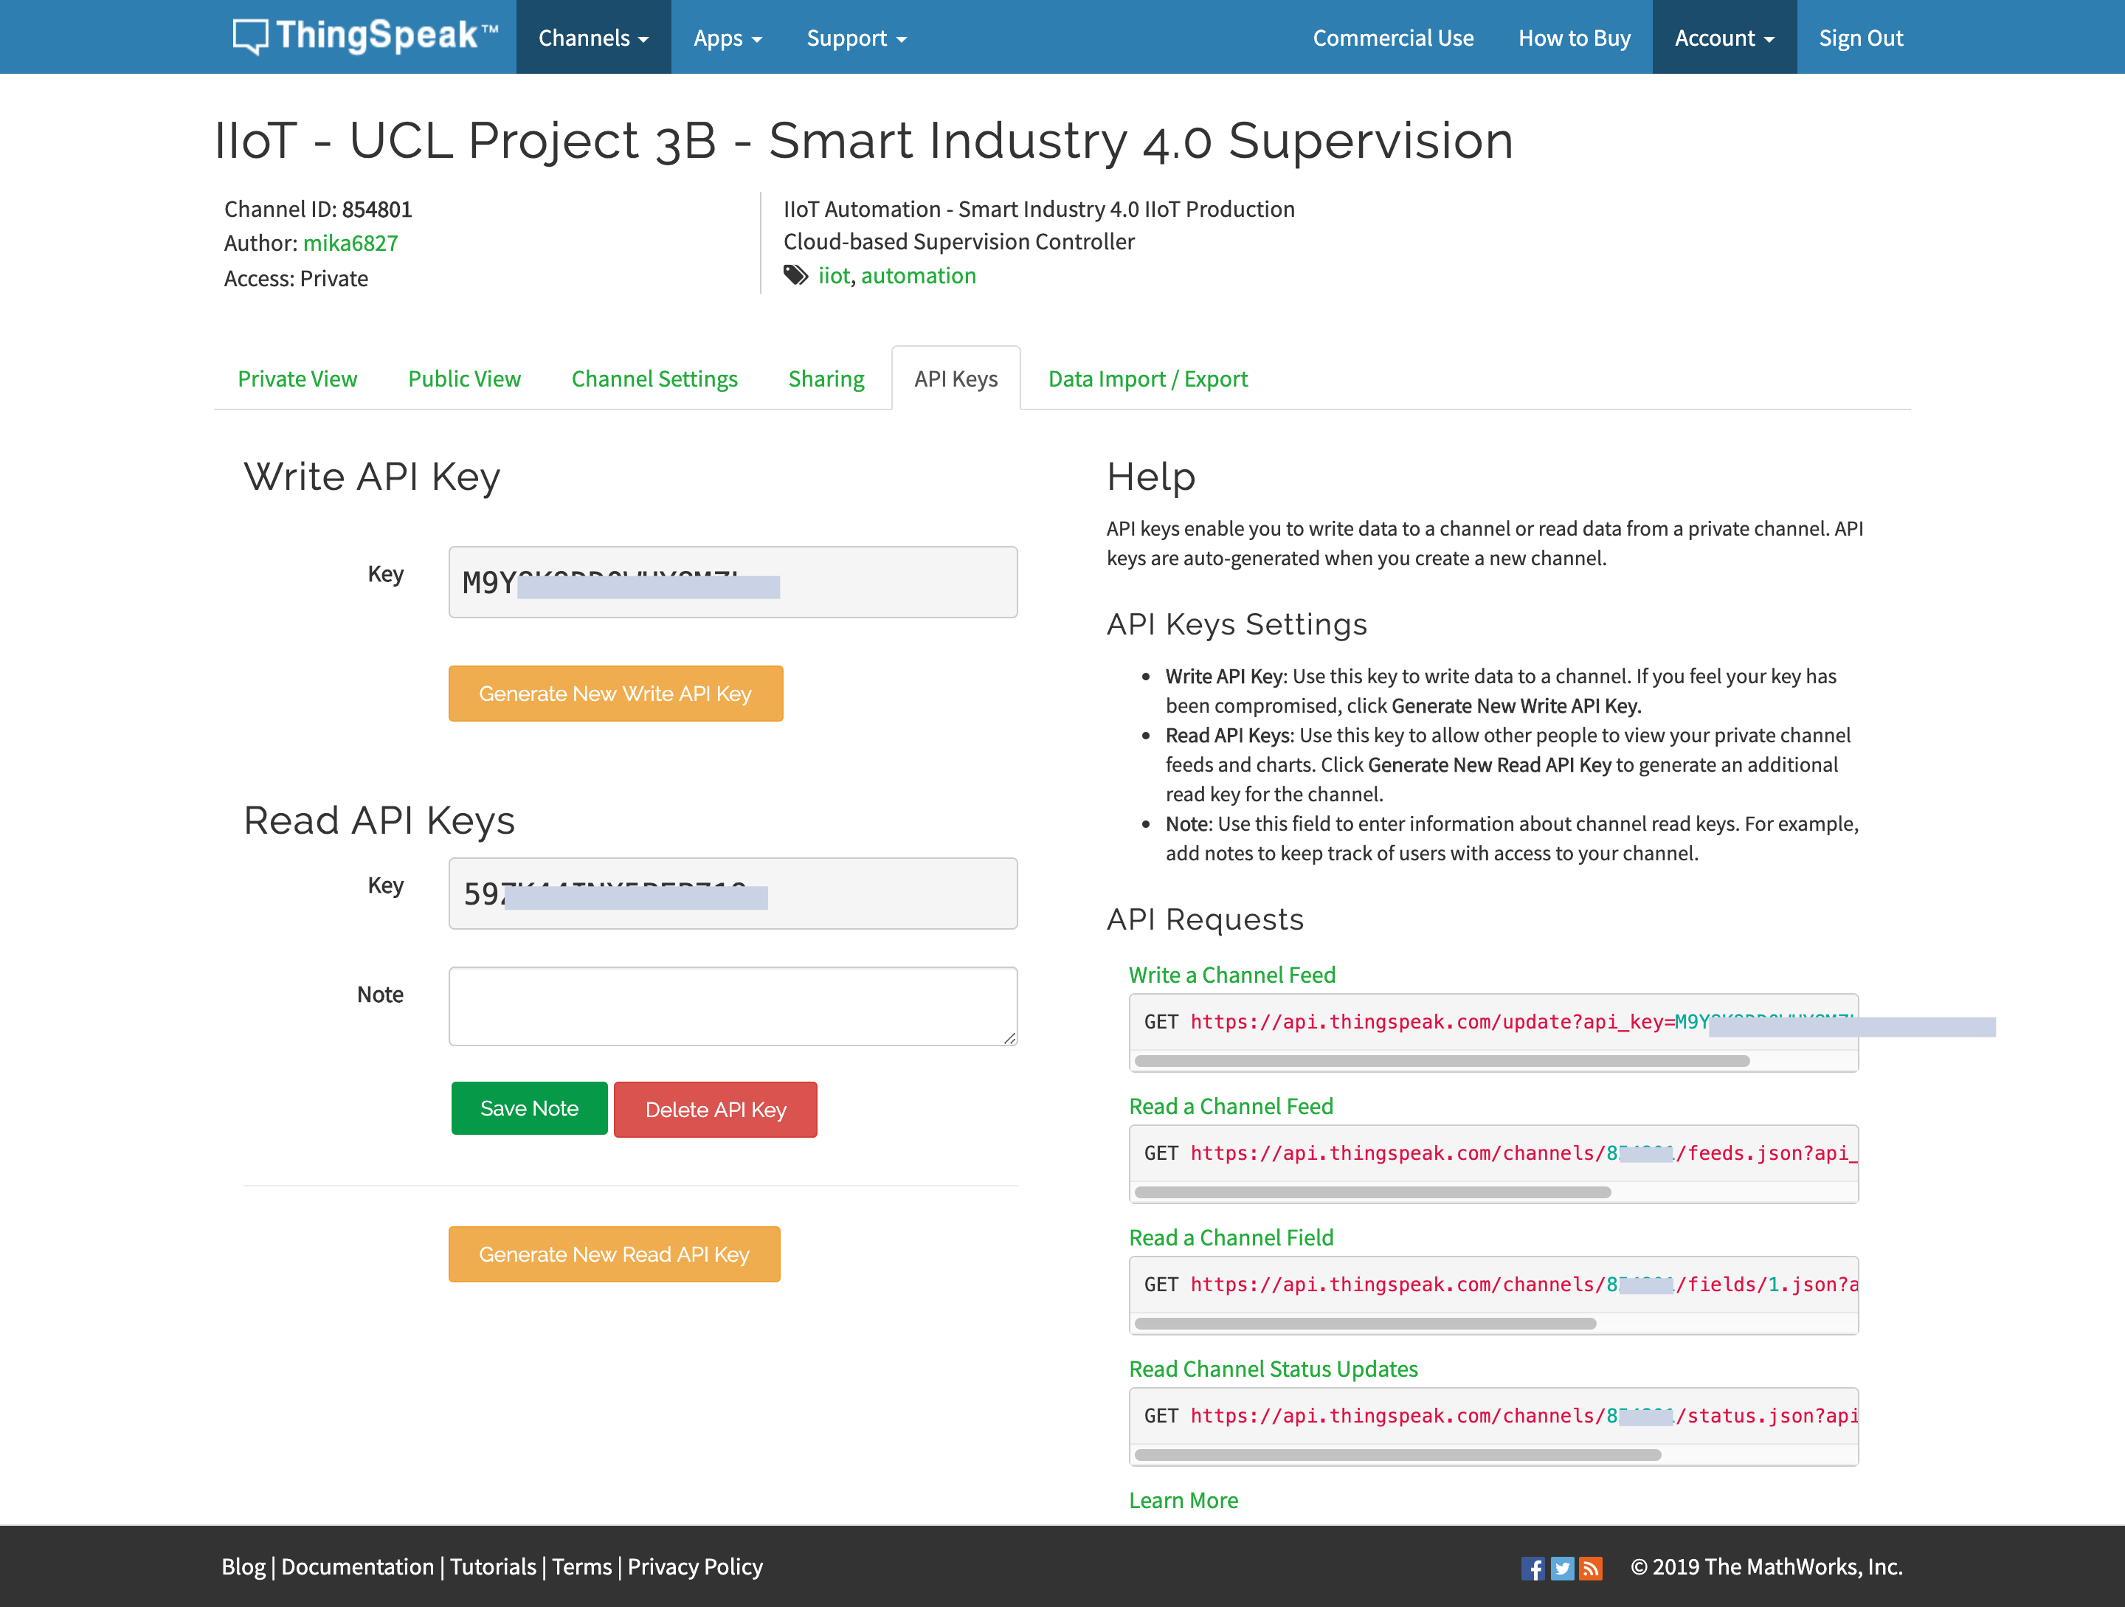
Task: Click scrollbar under Read Channel Status Updates
Action: click(x=1397, y=1455)
